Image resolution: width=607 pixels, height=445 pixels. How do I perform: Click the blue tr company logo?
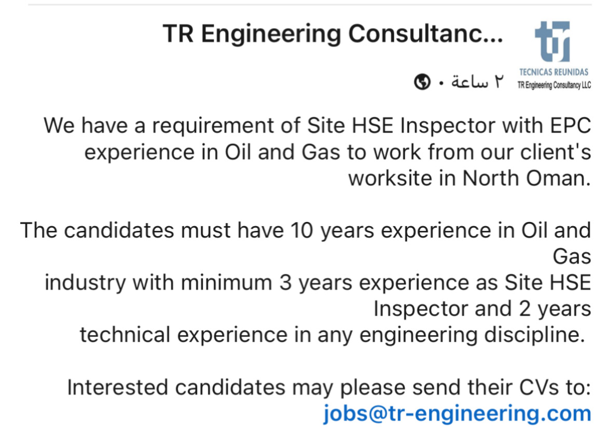(553, 41)
